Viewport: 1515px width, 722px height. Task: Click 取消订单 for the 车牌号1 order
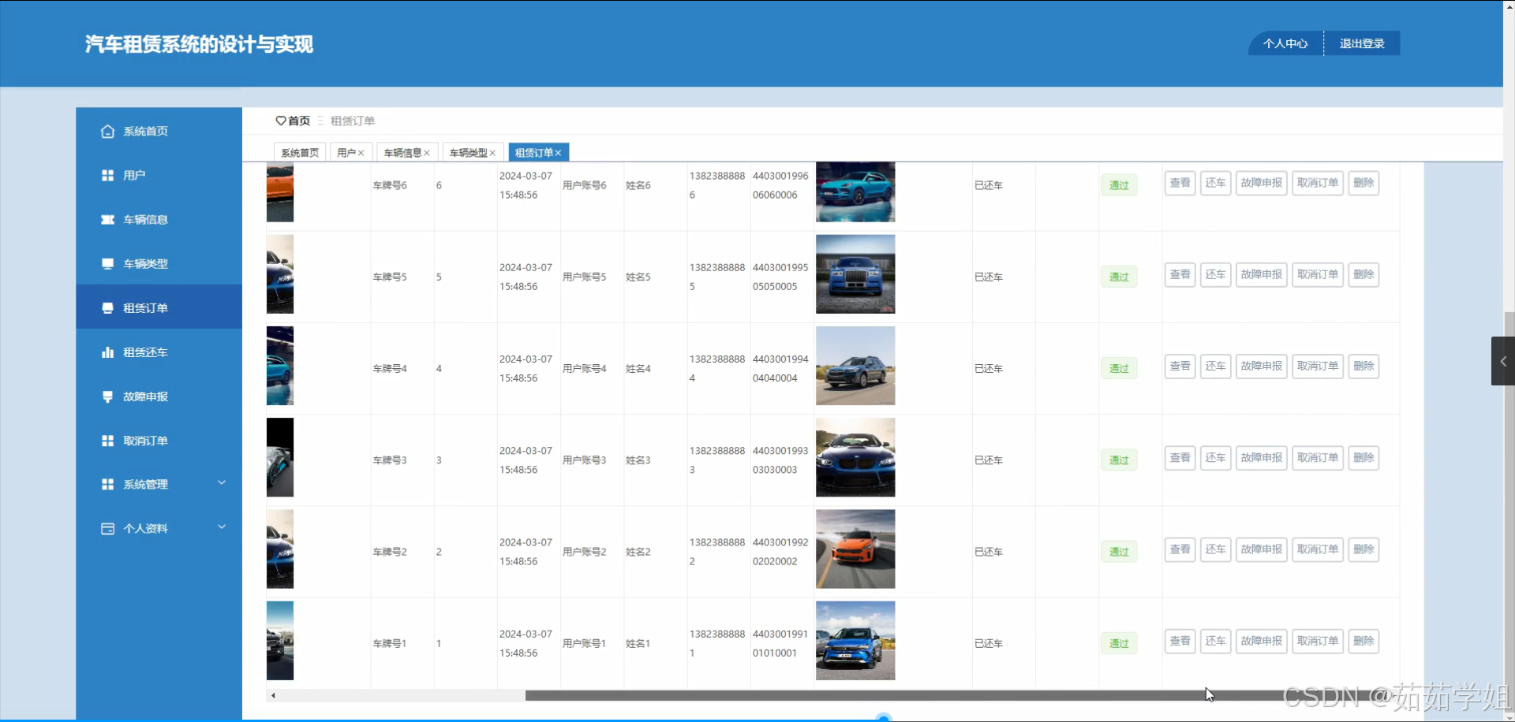[1318, 641]
